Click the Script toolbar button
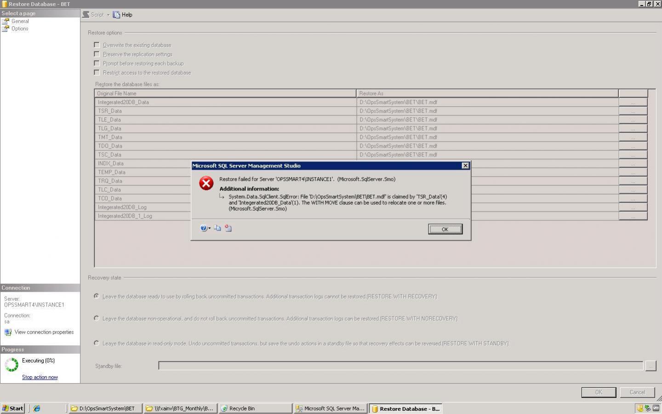 (x=93, y=15)
